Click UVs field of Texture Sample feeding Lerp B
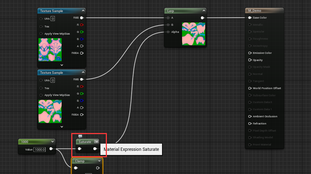This screenshot has height=174, width=311. [x=53, y=80]
